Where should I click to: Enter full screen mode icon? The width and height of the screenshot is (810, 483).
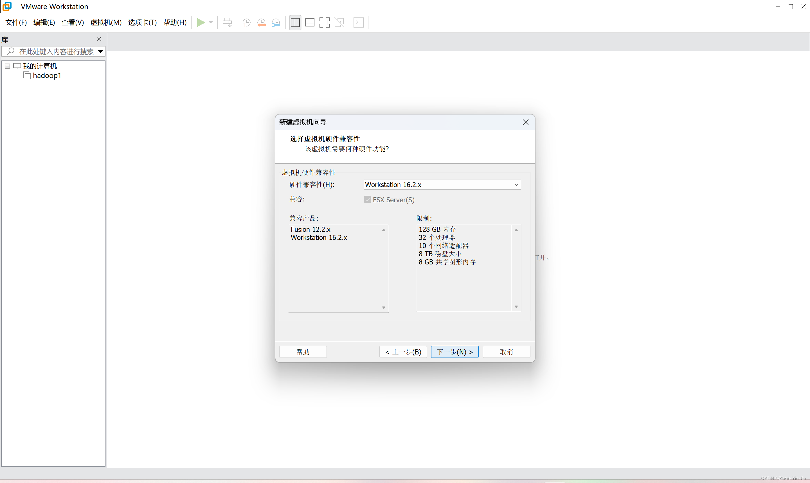324,23
